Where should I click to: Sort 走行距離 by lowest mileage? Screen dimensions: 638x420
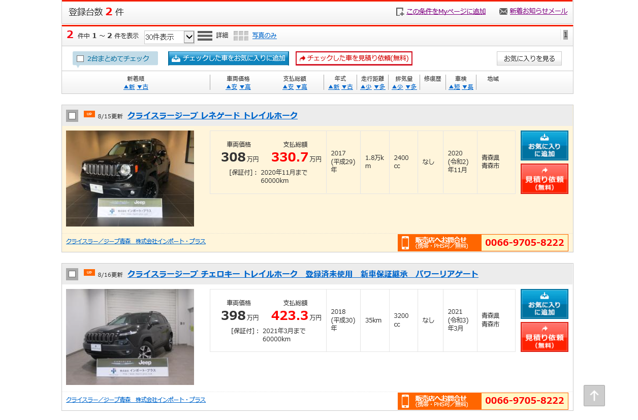[x=366, y=87]
